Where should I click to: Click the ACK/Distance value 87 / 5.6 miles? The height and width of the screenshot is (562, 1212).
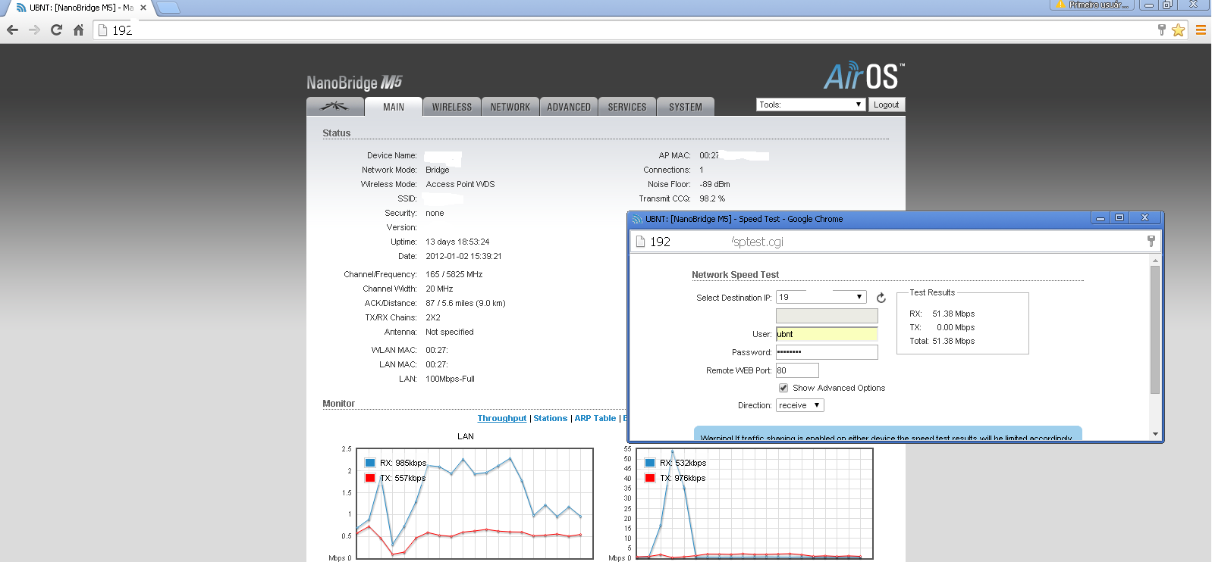pyautogui.click(x=466, y=303)
